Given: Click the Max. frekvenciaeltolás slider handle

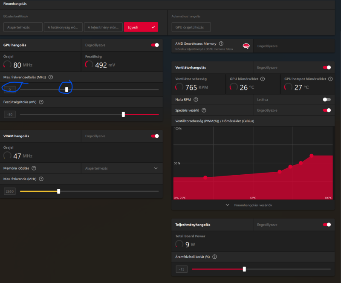Looking at the screenshot, I should pyautogui.click(x=66, y=90).
